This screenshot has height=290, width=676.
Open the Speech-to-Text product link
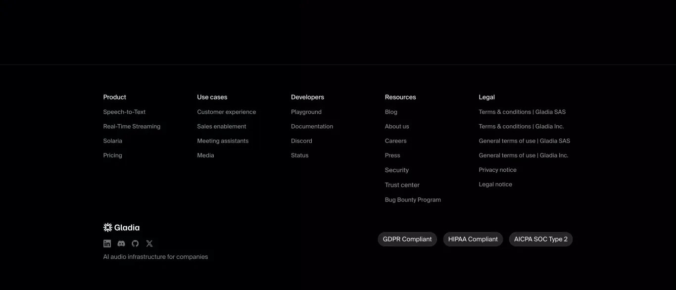tap(124, 112)
